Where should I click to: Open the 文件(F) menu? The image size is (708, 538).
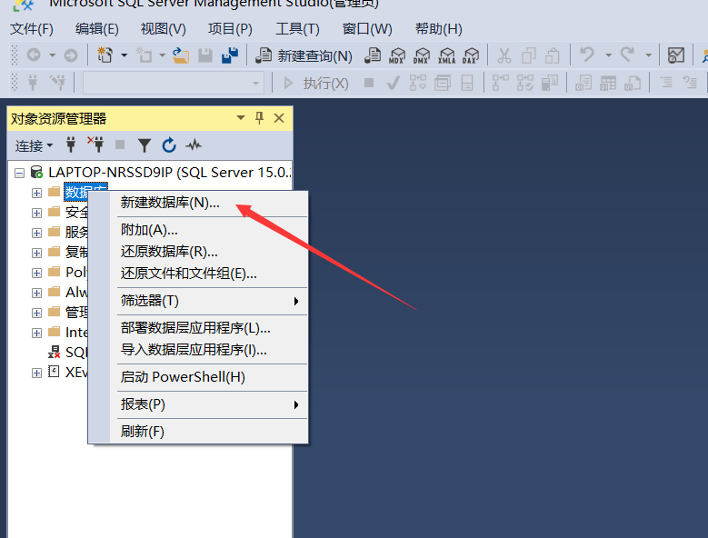coord(32,29)
